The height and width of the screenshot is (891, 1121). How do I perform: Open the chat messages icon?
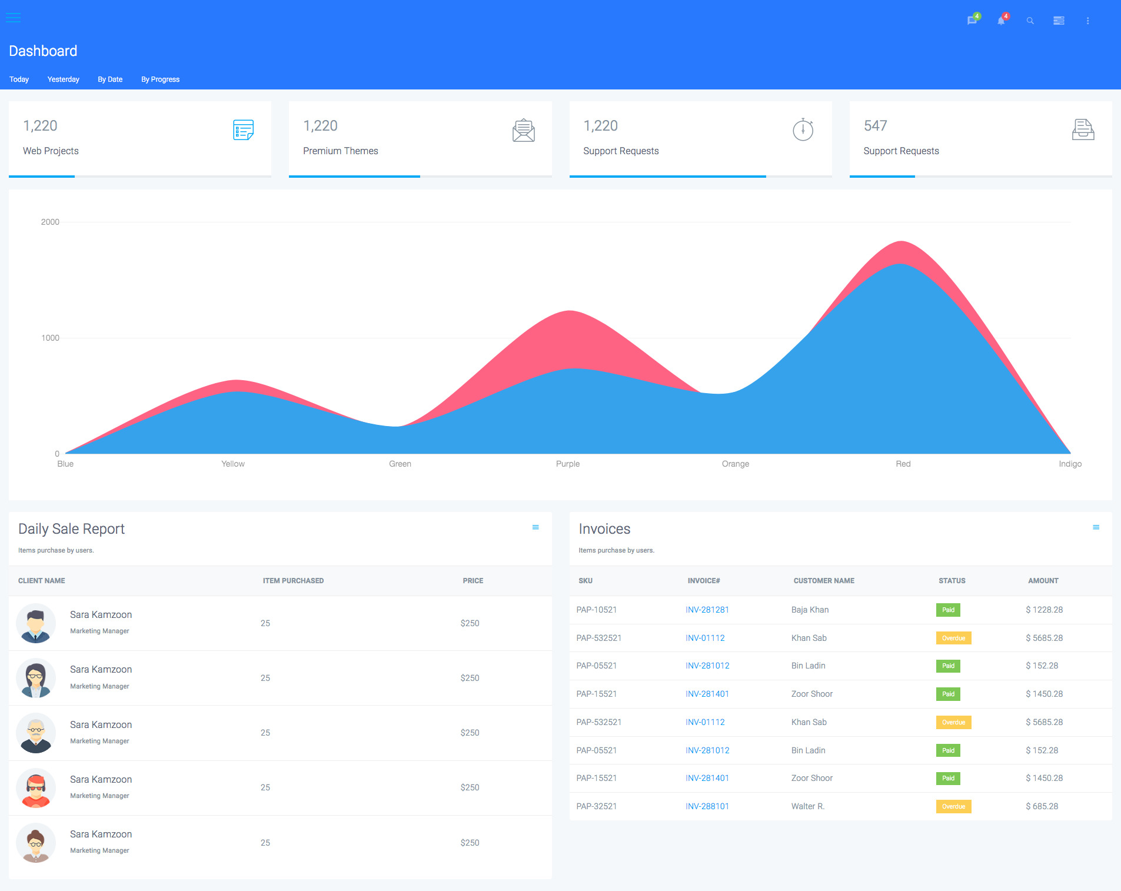(972, 21)
